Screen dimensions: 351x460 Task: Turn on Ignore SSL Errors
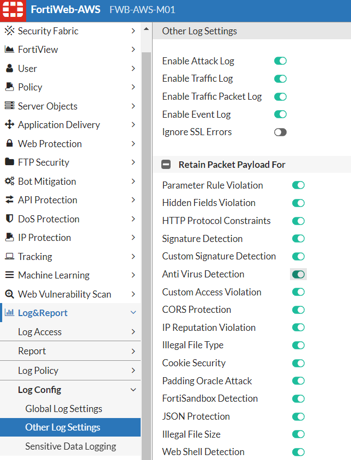pyautogui.click(x=280, y=131)
